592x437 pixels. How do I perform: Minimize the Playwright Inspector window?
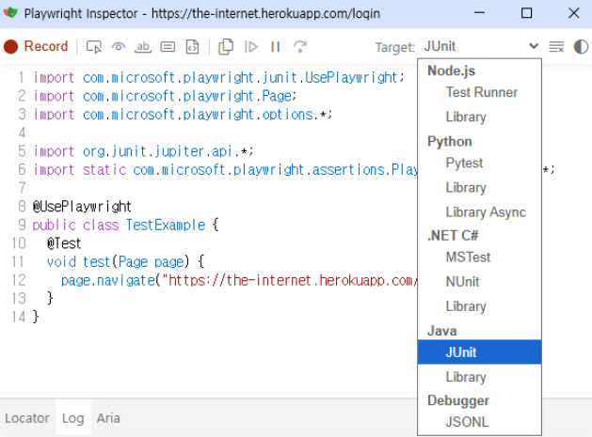tap(479, 13)
